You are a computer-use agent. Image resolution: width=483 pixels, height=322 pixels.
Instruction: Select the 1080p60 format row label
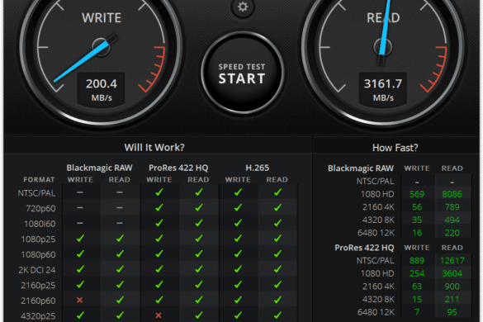[38, 254]
